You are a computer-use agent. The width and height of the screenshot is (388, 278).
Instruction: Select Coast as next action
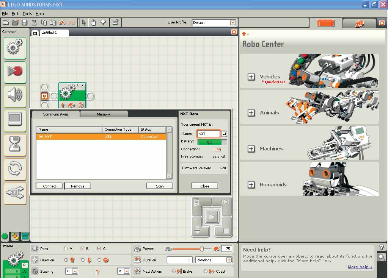pos(206,271)
